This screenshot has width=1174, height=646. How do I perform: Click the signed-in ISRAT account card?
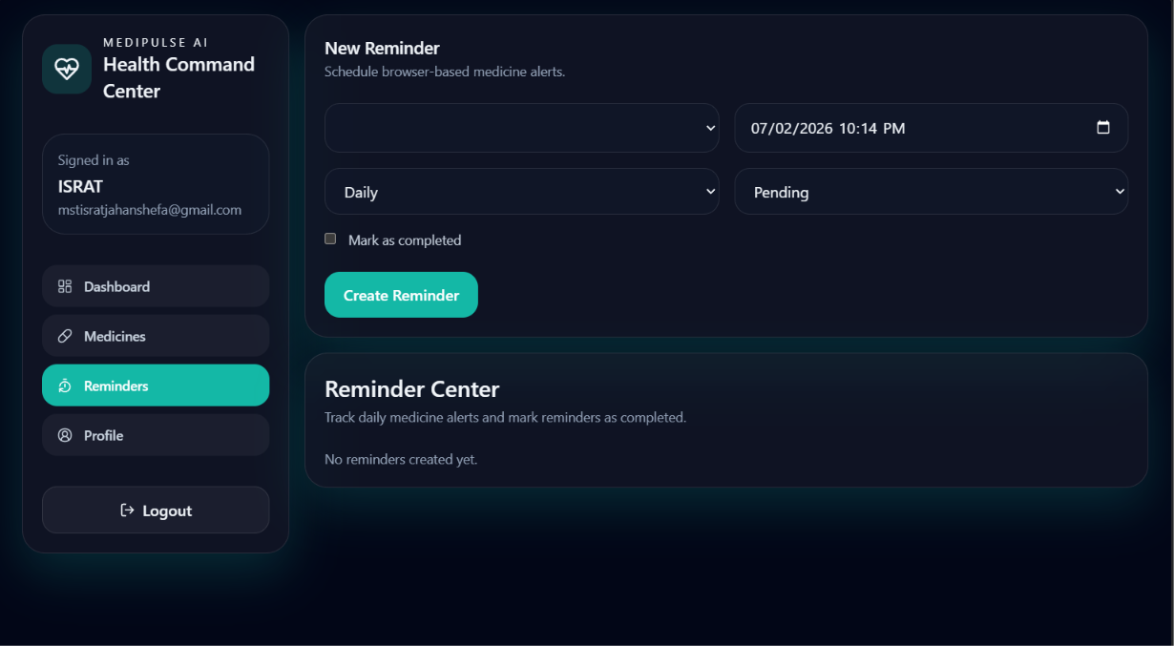click(156, 184)
